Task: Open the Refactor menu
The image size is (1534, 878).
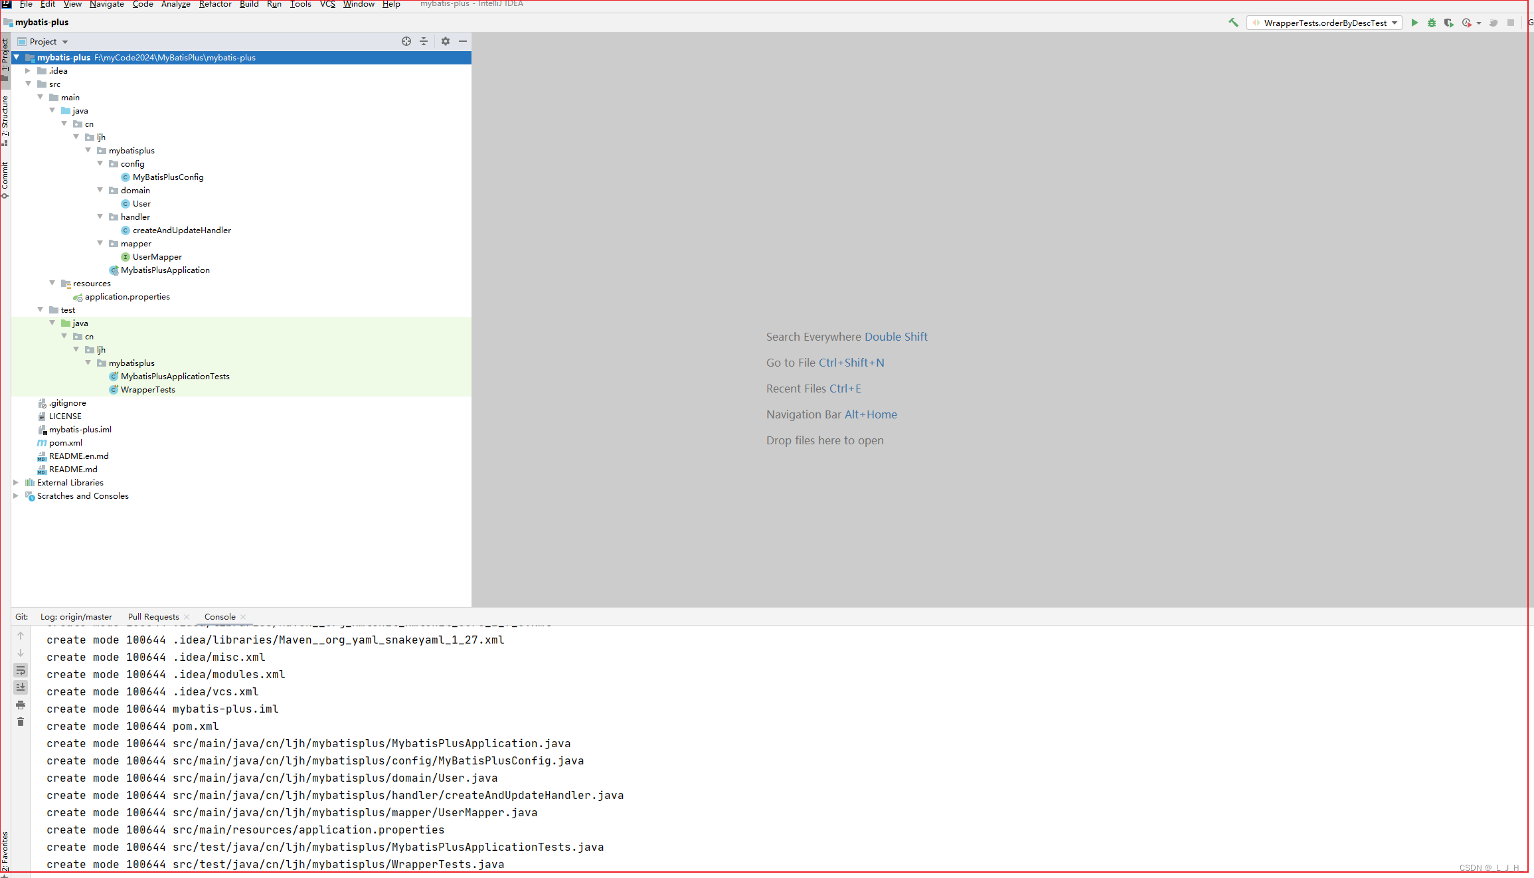Action: coord(215,4)
